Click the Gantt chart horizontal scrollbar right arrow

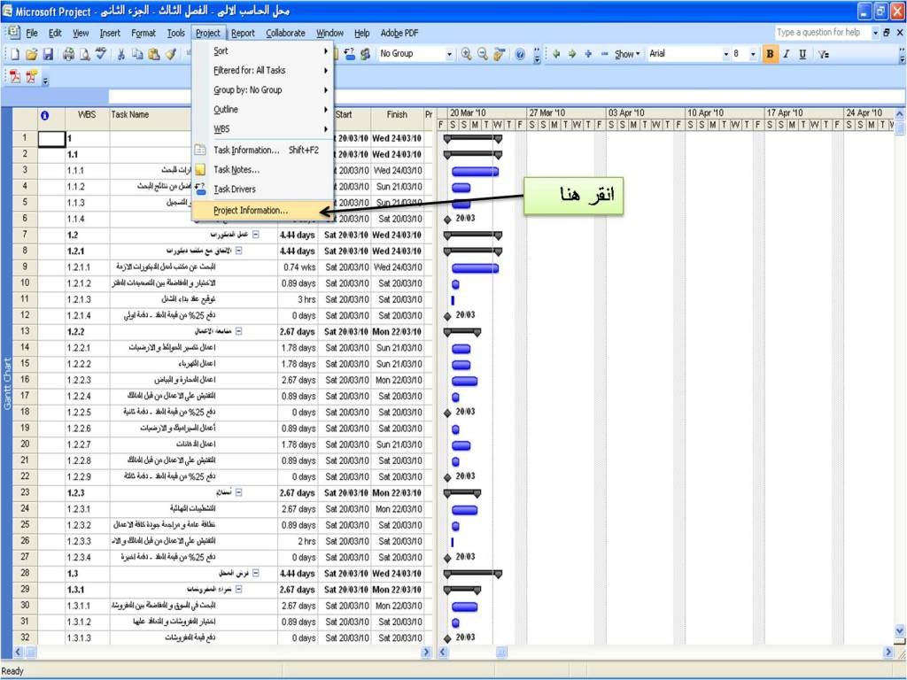[888, 653]
